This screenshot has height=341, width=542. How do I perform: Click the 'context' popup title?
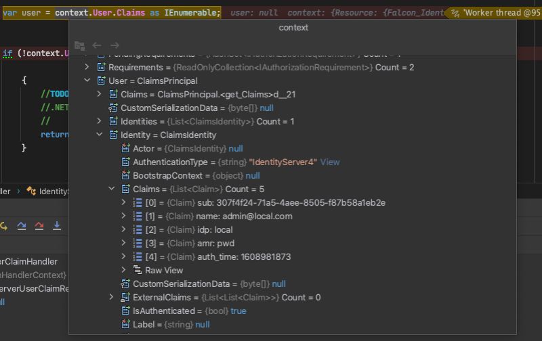click(x=293, y=28)
